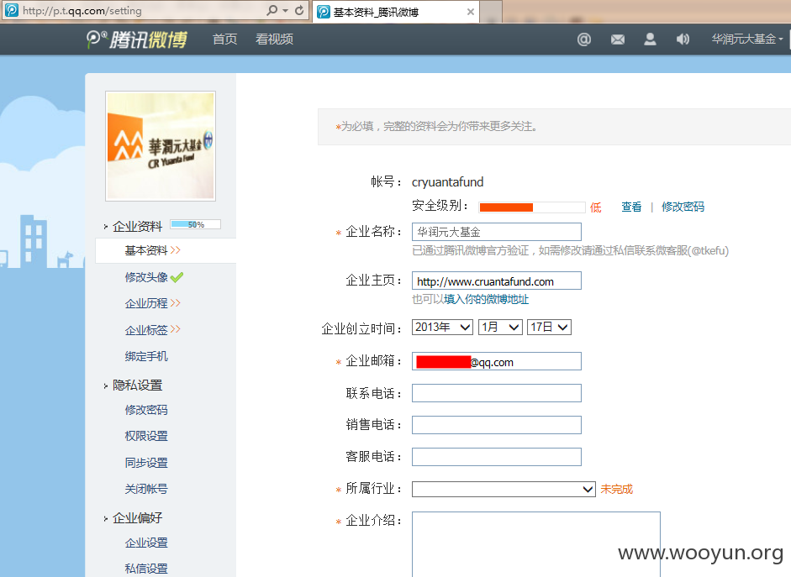Viewport: 791px width, 577px height.
Task: Open the 所属行业 industry dropdown
Action: (504, 489)
